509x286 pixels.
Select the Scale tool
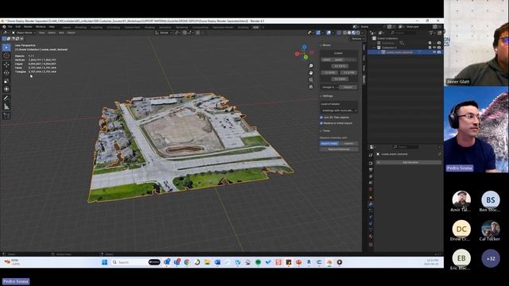click(x=6, y=81)
